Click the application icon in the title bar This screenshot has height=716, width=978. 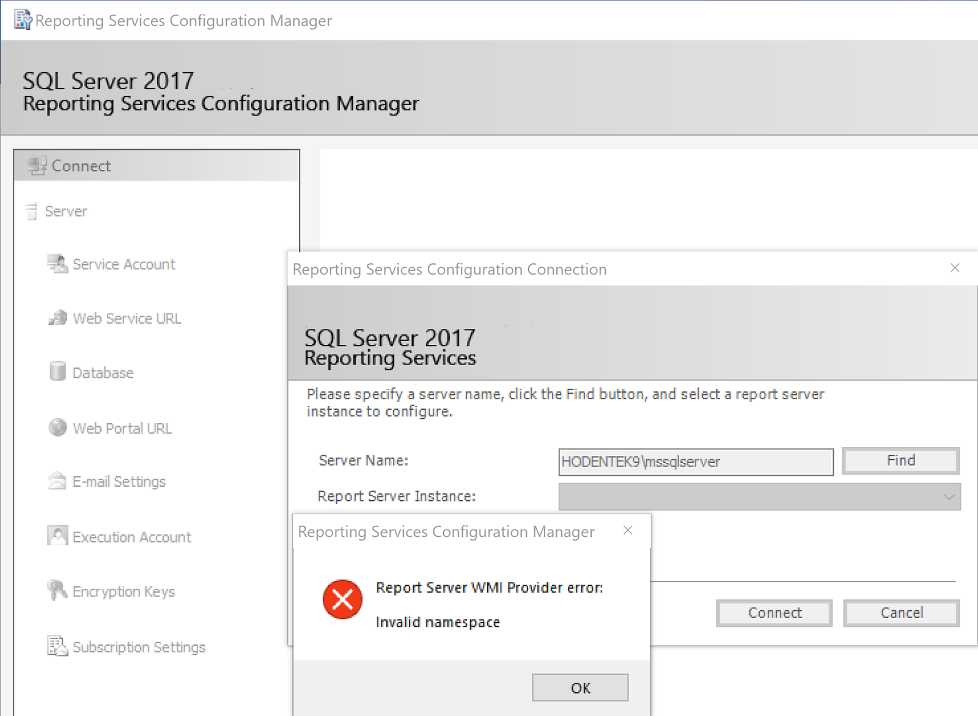tap(22, 20)
